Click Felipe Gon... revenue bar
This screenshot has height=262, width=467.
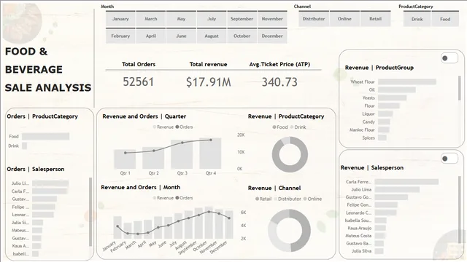pos(386,205)
